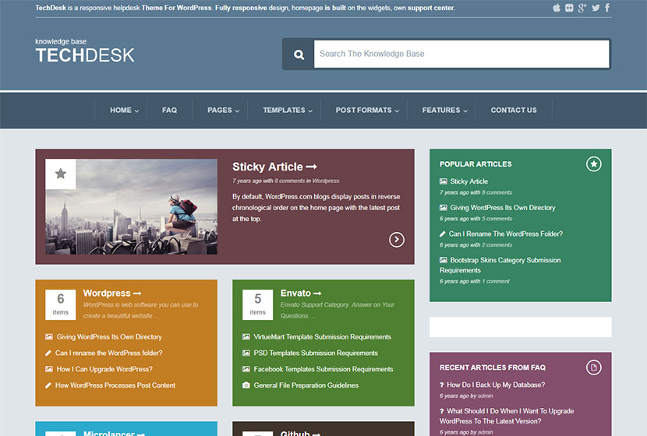This screenshot has height=436, width=647.
Task: Click the arrow next to Sticky Article title
Action: coord(312,167)
